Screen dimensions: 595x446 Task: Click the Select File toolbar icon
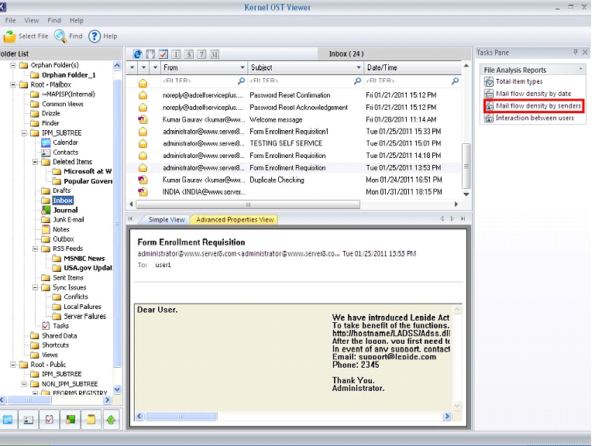click(9, 36)
